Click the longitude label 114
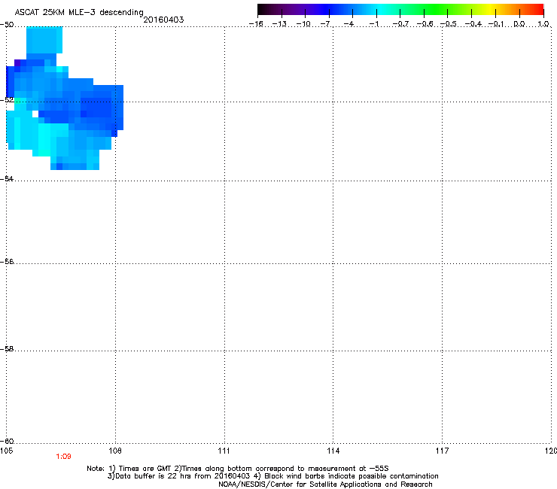 pyautogui.click(x=333, y=451)
